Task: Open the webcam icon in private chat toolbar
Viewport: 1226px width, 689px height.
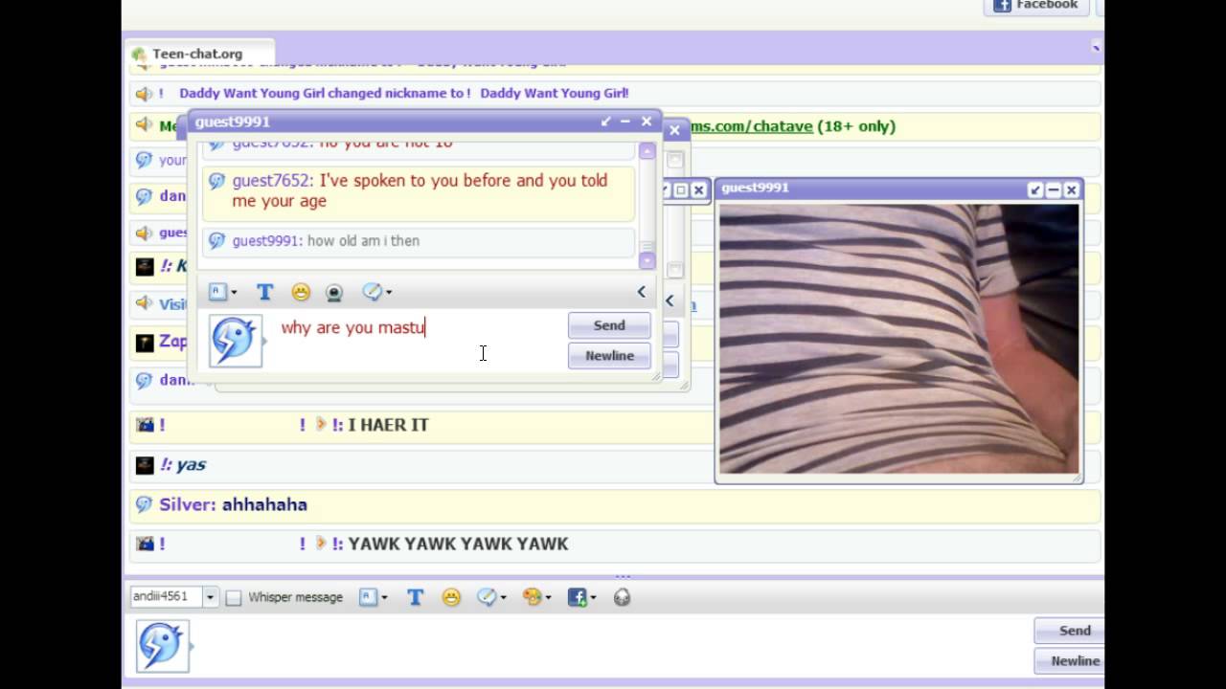Action: click(x=333, y=293)
